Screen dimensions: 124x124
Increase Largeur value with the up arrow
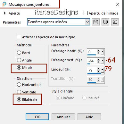click(x=99, y=69)
